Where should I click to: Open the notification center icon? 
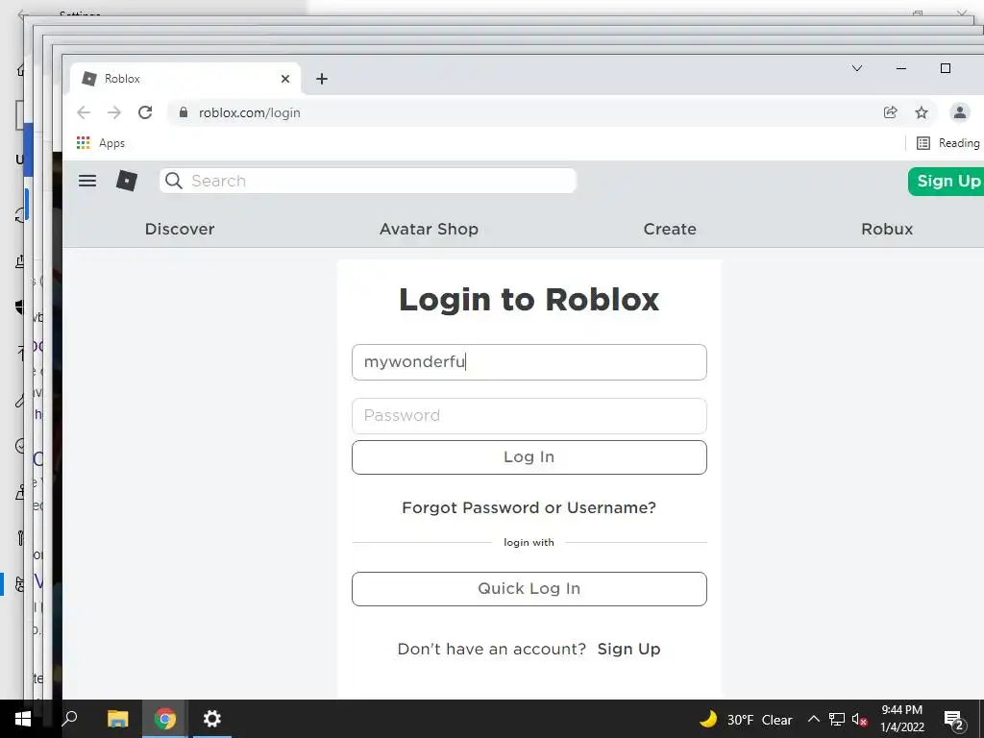(954, 721)
